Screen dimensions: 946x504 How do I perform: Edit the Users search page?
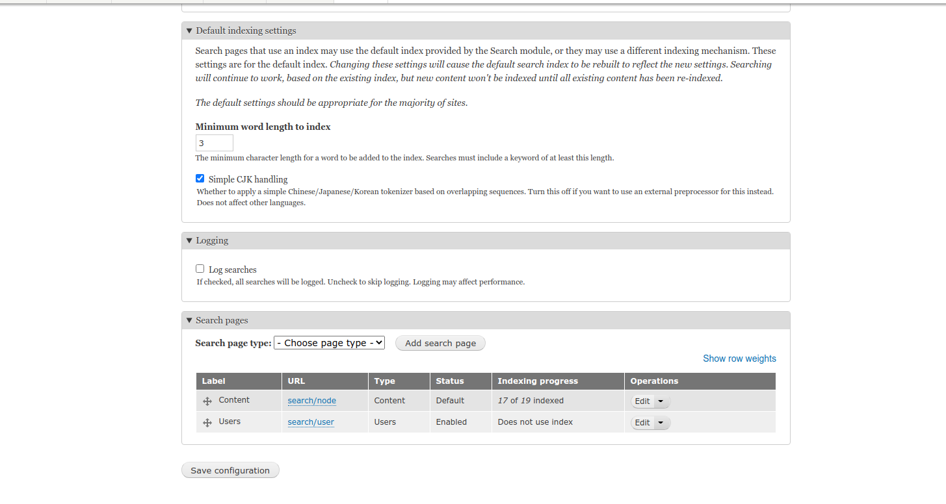click(642, 422)
